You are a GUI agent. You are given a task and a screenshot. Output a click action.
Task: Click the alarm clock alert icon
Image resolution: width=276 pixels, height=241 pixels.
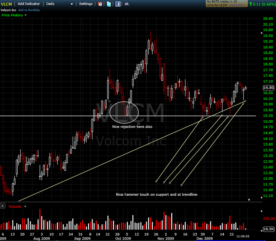tap(100, 4)
